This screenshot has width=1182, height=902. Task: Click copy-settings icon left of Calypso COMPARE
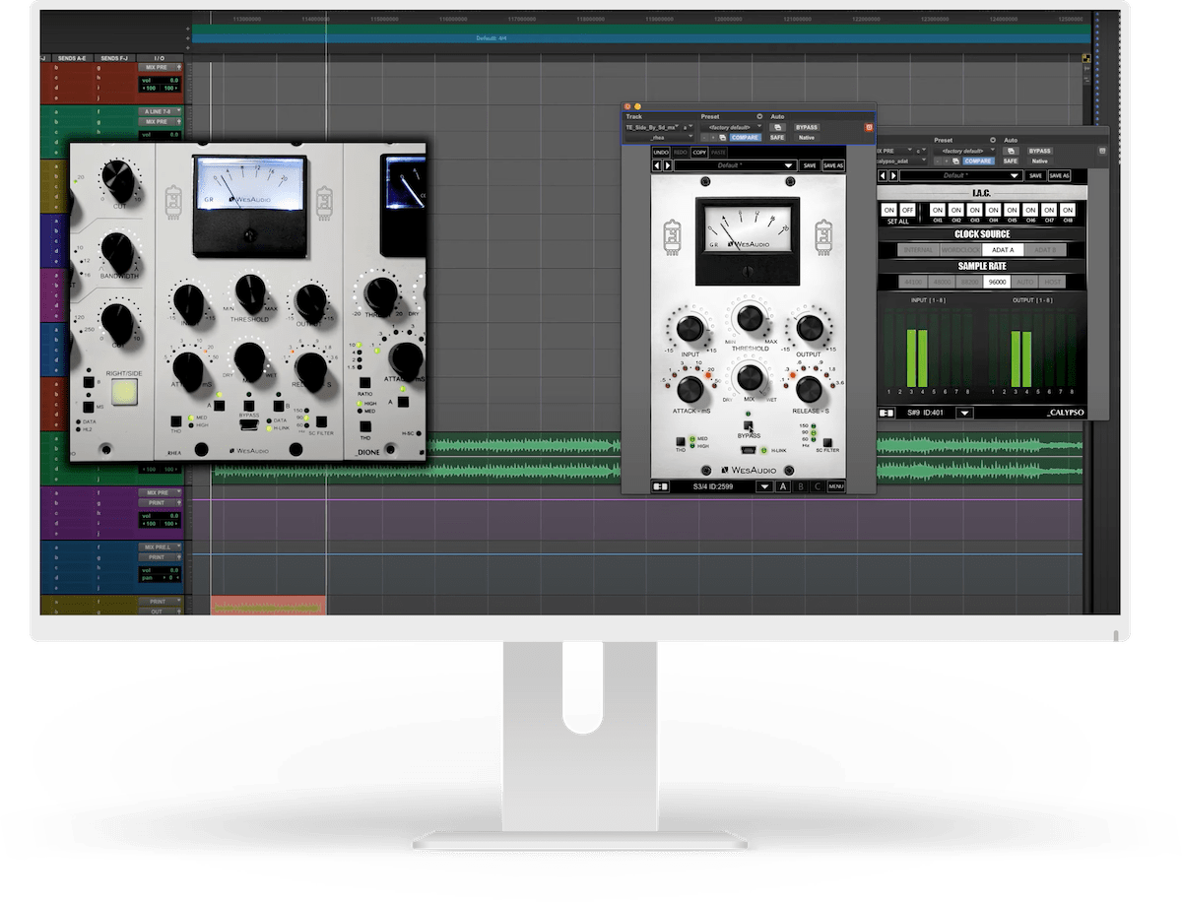tap(953, 161)
